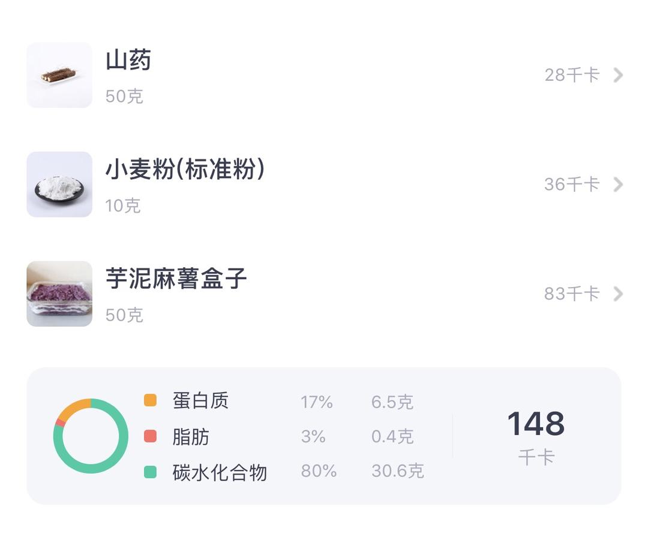
Task: Click the red 脂肪 color swatch
Action: 151,436
